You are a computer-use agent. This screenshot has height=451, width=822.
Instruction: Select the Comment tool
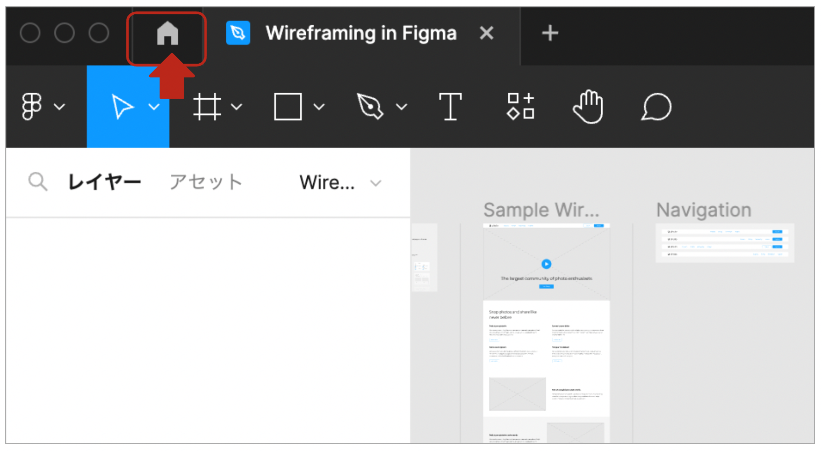tap(656, 107)
